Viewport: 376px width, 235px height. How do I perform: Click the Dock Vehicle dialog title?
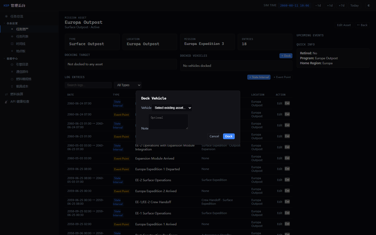tap(154, 98)
